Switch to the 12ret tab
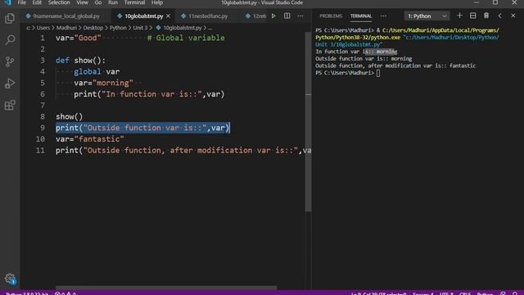 point(255,16)
